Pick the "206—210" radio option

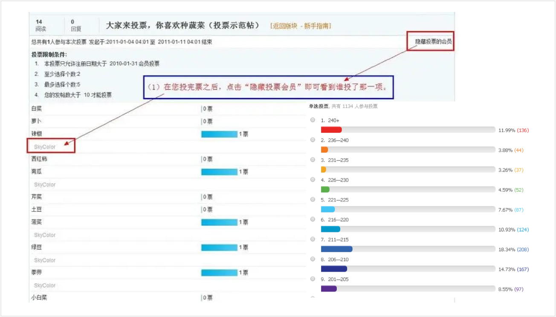[x=313, y=259]
